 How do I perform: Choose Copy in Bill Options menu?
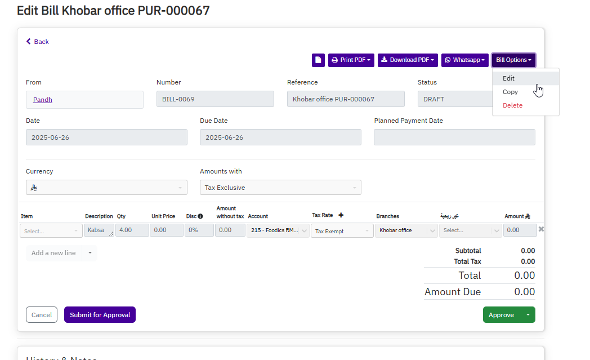click(x=510, y=92)
